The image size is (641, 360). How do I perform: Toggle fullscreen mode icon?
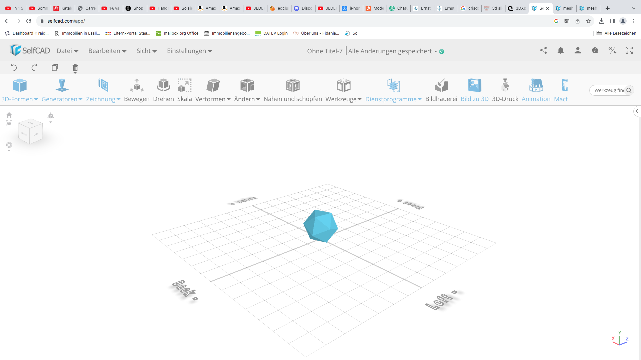tap(629, 50)
